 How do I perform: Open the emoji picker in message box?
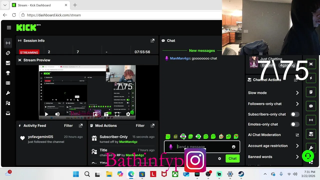pyautogui.click(x=233, y=147)
